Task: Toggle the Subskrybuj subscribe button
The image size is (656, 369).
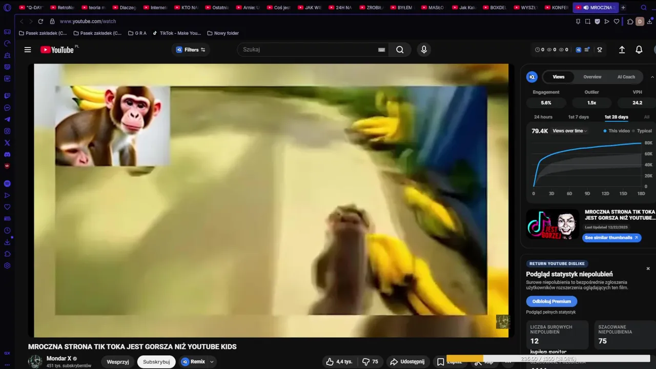Action: [x=156, y=362]
